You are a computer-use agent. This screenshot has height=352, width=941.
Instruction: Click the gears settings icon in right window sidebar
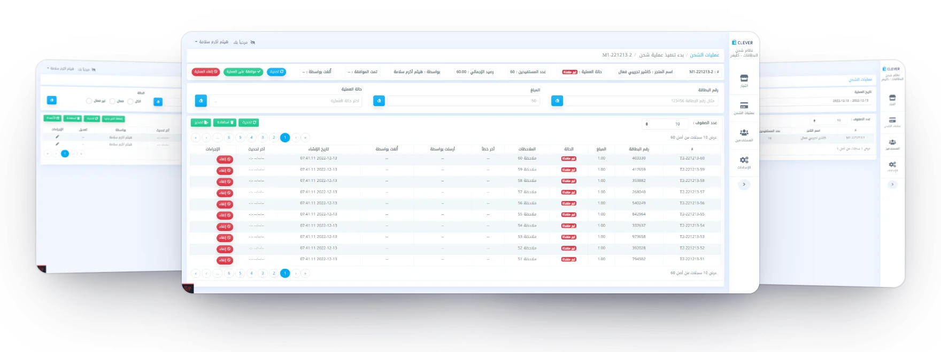coord(892,165)
